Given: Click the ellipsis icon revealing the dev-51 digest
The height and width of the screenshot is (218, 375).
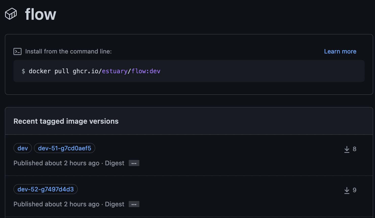Looking at the screenshot, I should [134, 163].
